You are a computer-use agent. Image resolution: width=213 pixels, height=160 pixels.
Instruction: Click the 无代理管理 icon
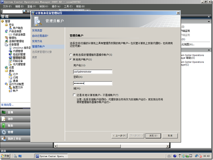[x=10, y=64]
